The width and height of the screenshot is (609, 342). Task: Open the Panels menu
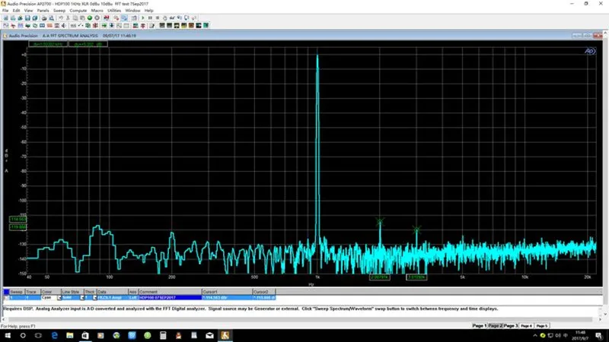(43, 11)
